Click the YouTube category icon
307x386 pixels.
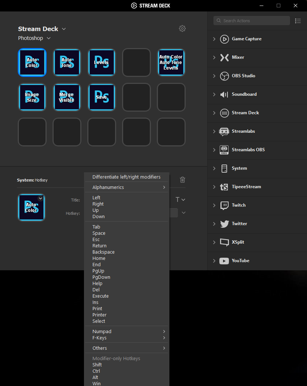point(224,261)
